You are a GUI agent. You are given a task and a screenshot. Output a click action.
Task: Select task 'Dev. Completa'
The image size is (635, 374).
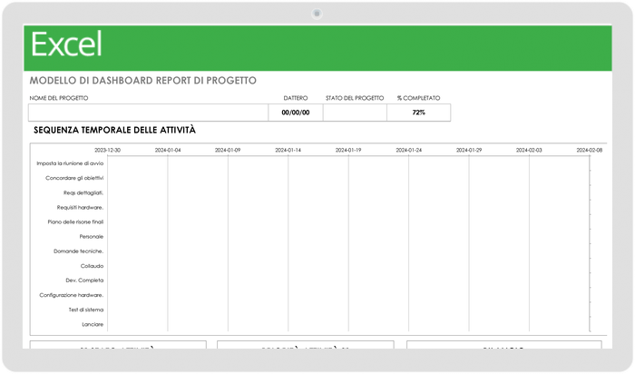[84, 280]
